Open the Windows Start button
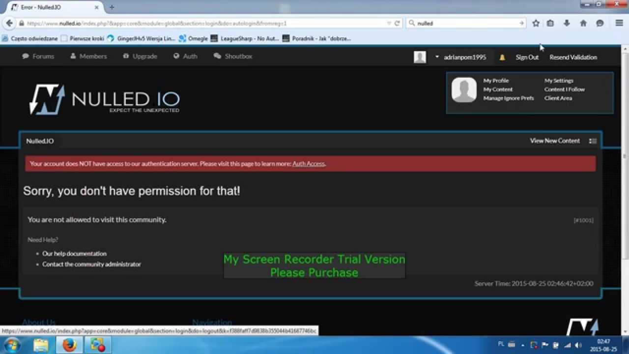This screenshot has width=629, height=354. [12, 345]
